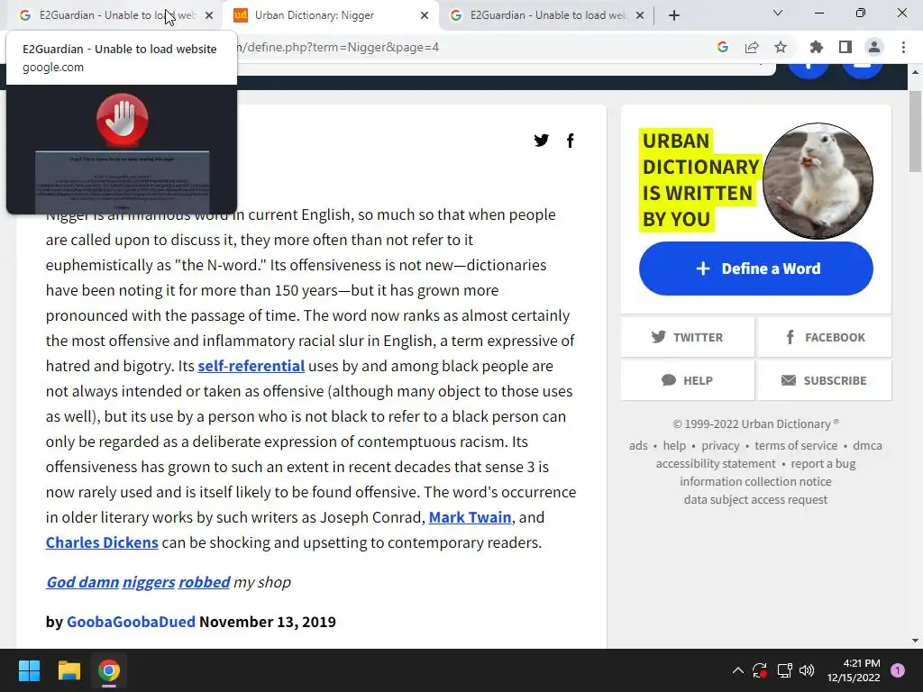Click the hamster circular thumbnail image
923x692 pixels.
click(x=818, y=180)
